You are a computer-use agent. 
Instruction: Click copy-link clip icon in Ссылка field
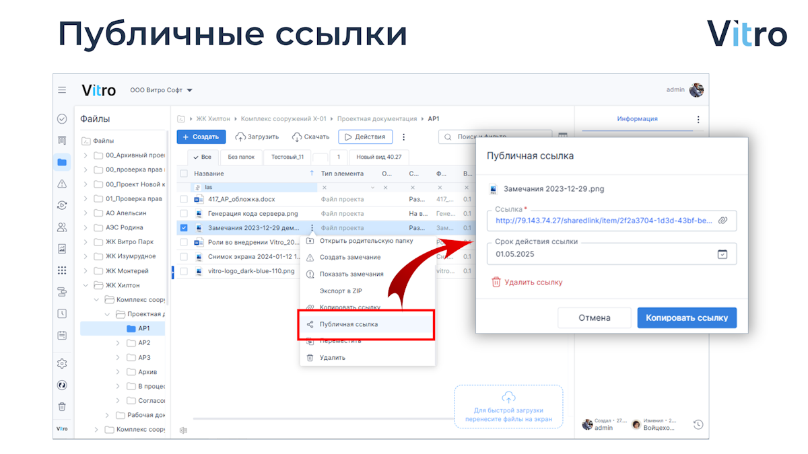722,220
